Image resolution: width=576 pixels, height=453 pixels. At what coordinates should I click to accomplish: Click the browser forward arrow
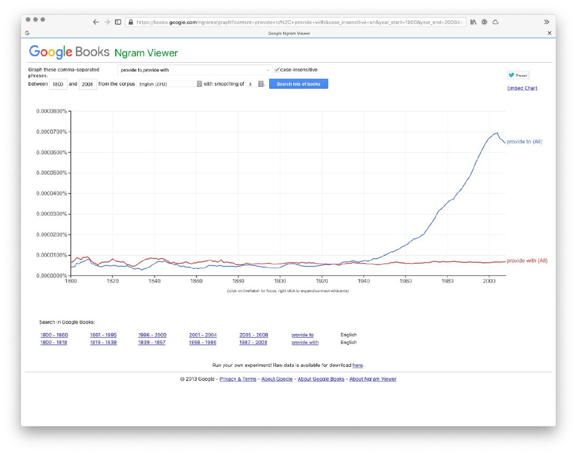tap(107, 22)
